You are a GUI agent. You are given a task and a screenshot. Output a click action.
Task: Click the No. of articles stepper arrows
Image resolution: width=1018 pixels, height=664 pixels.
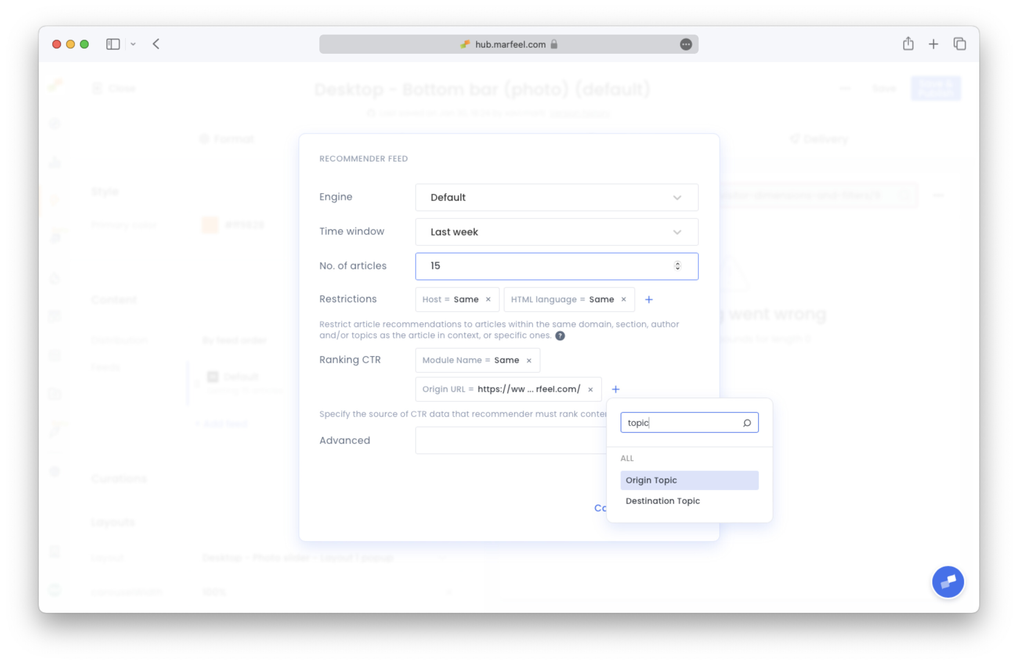[x=678, y=266]
